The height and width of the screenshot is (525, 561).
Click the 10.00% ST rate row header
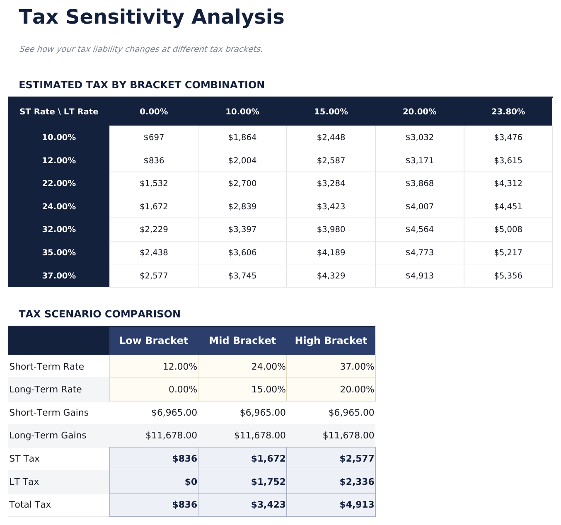pyautogui.click(x=59, y=138)
